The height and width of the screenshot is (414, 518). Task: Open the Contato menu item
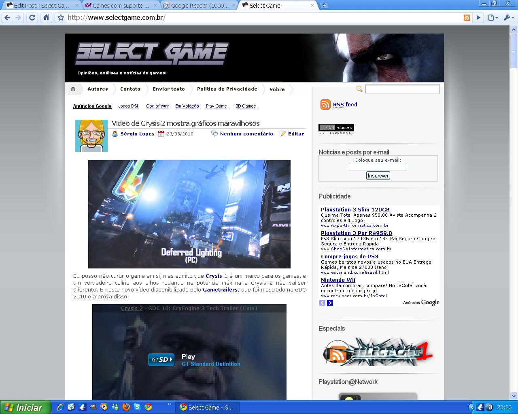(130, 89)
